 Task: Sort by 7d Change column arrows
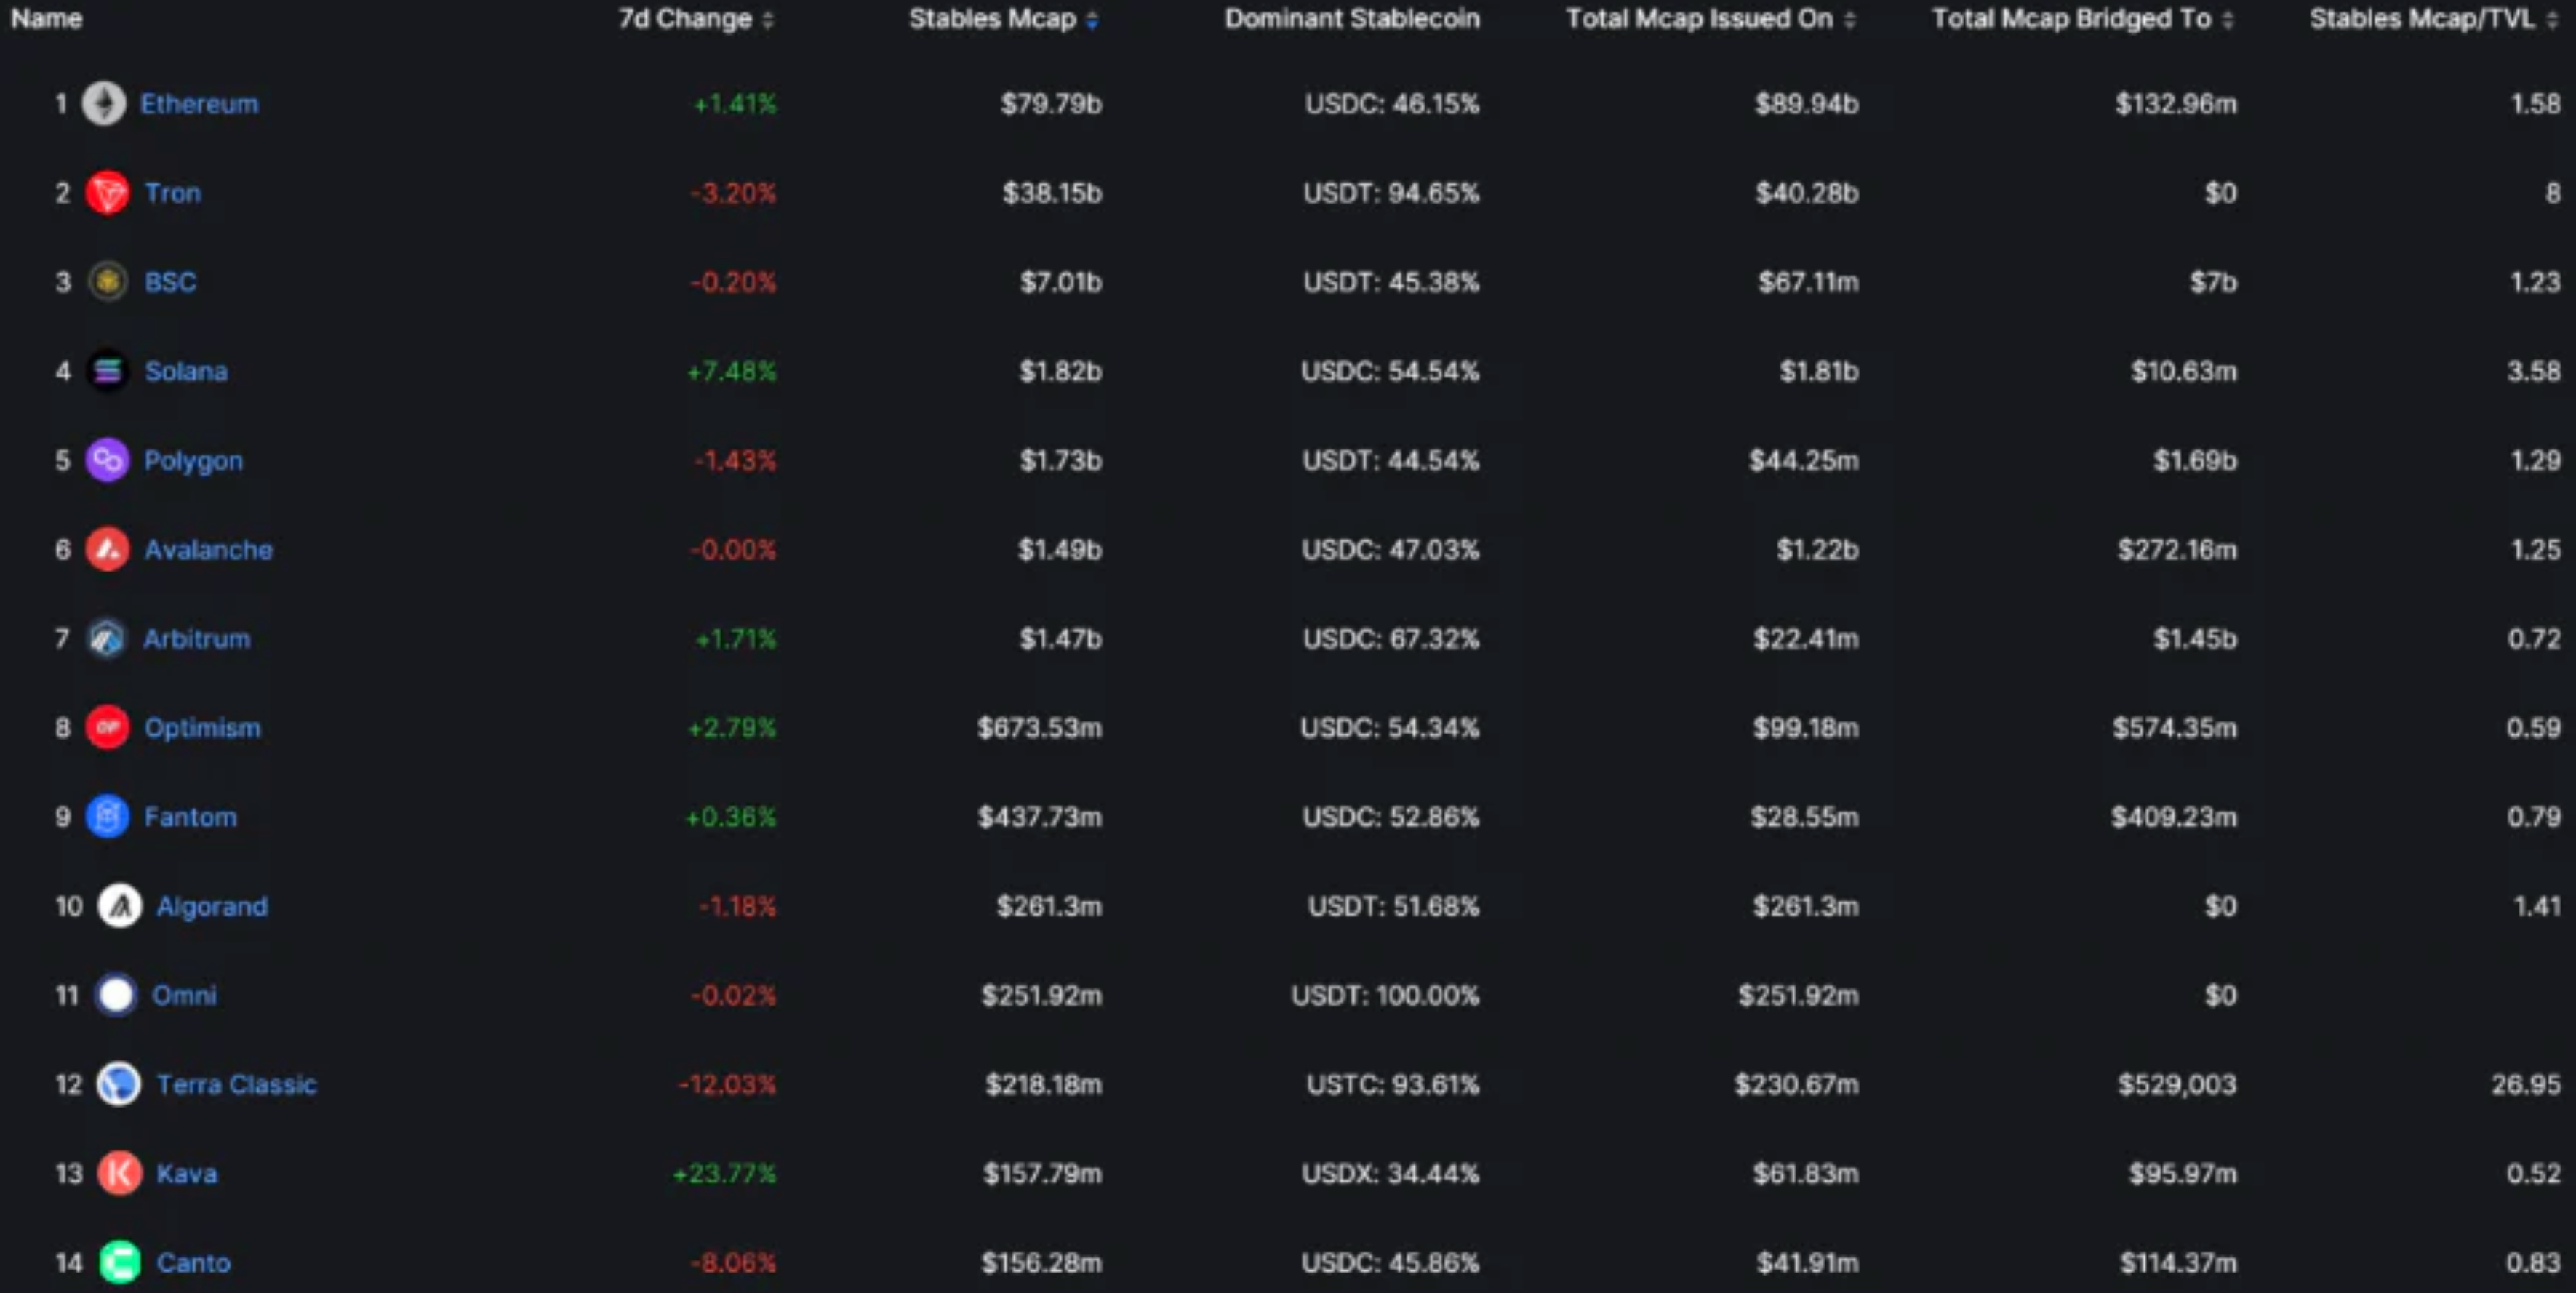coord(768,20)
